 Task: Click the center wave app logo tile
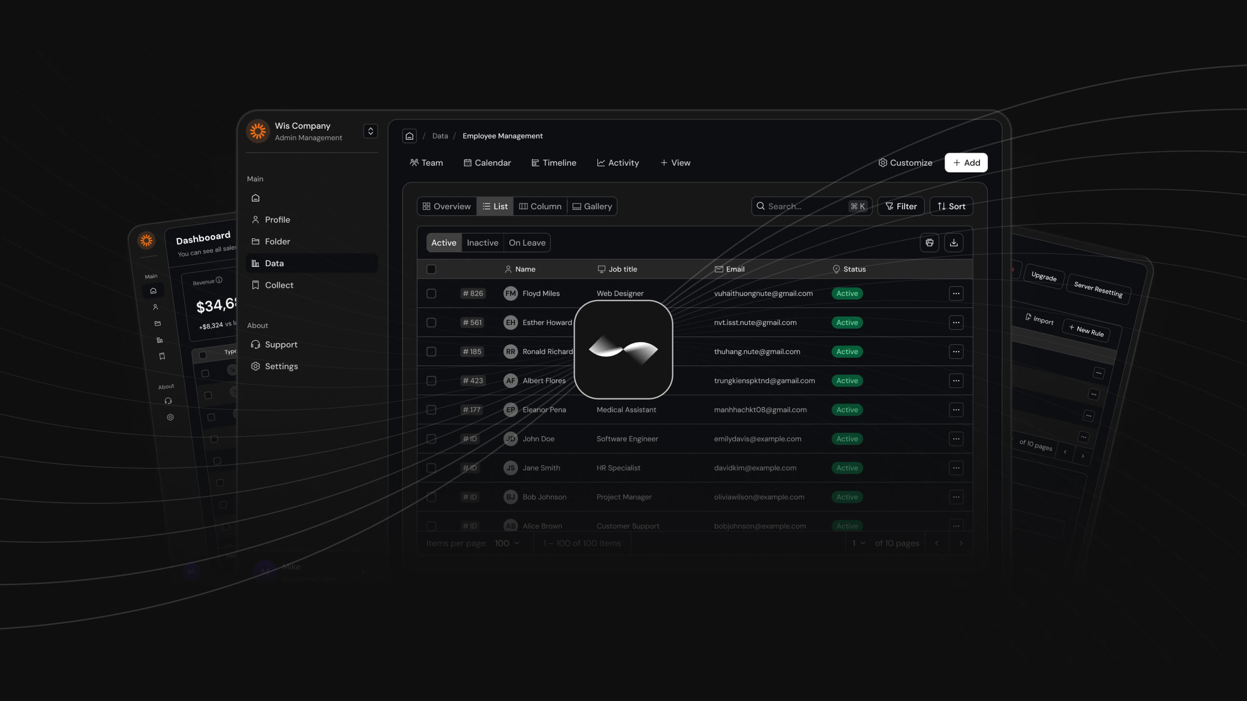[623, 349]
